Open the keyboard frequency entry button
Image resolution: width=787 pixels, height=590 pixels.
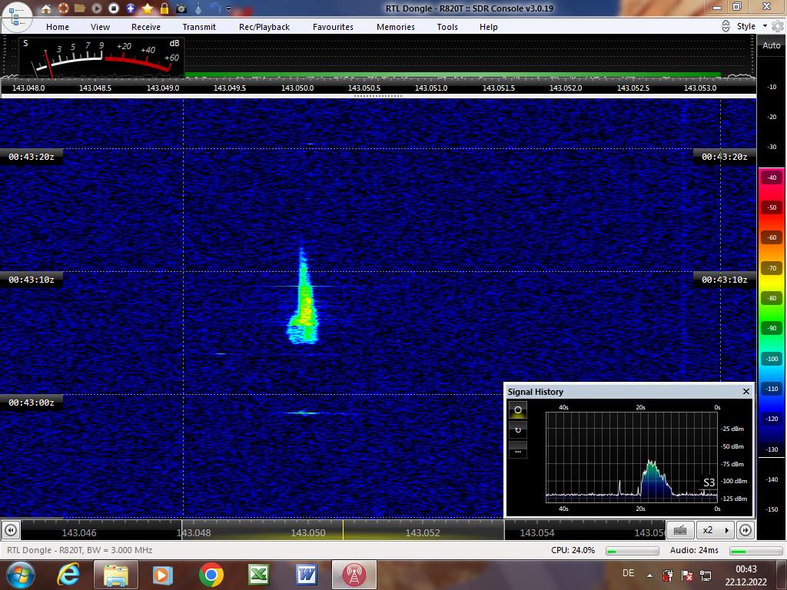[680, 530]
